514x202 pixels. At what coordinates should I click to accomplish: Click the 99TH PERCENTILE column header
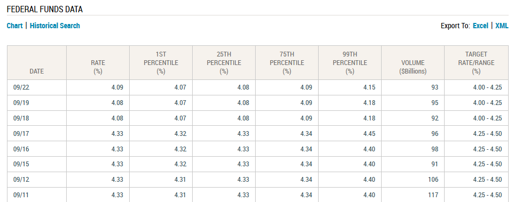pyautogui.click(x=350, y=62)
